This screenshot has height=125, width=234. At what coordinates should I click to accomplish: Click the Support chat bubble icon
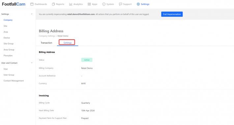coord(120,4)
